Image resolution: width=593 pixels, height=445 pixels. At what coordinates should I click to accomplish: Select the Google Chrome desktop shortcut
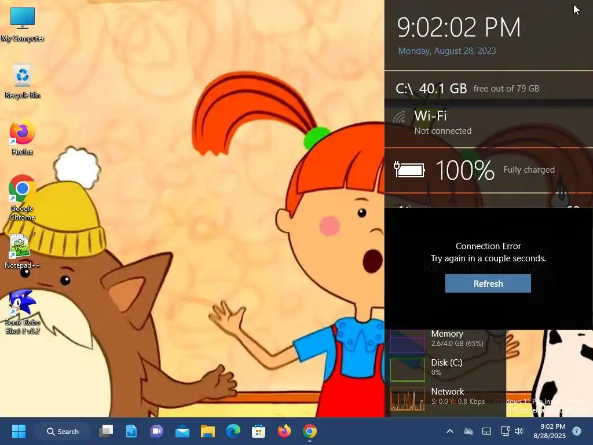click(x=23, y=198)
